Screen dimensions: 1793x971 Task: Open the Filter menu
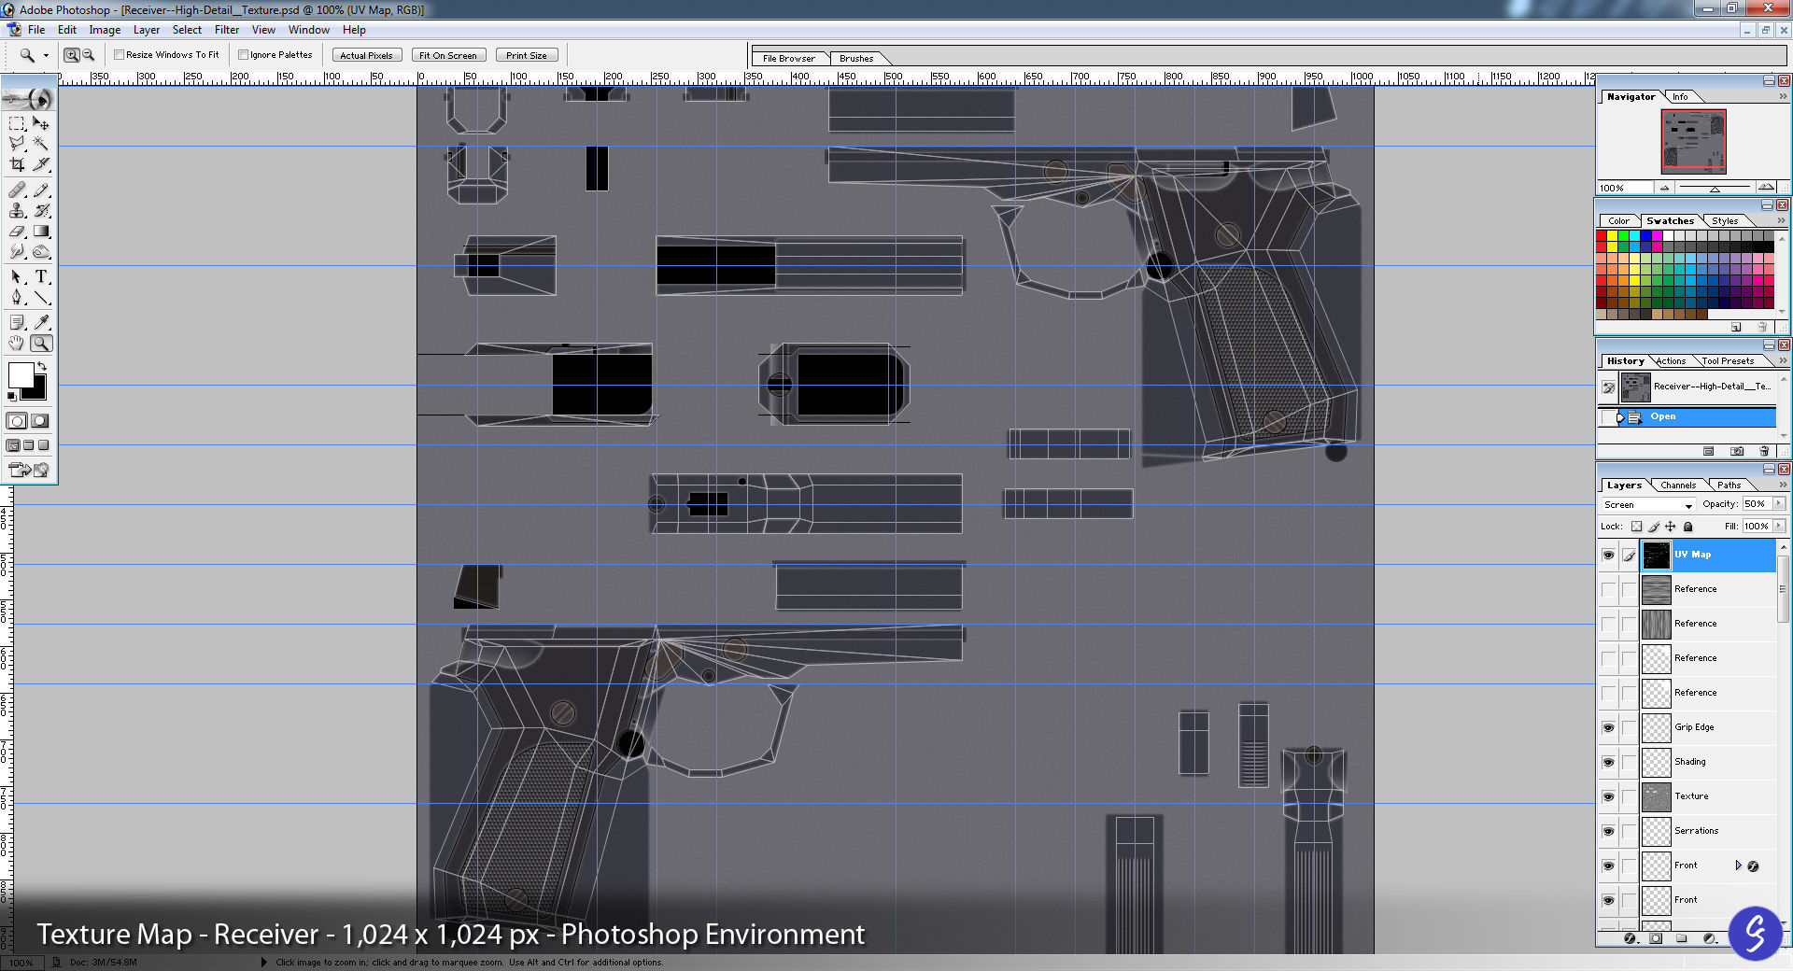click(227, 30)
